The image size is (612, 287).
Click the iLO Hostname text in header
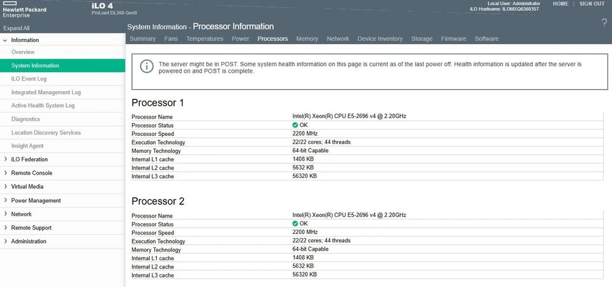click(x=505, y=8)
